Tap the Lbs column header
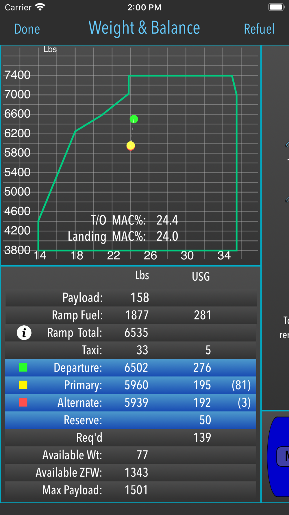The image size is (289, 515). (x=142, y=275)
